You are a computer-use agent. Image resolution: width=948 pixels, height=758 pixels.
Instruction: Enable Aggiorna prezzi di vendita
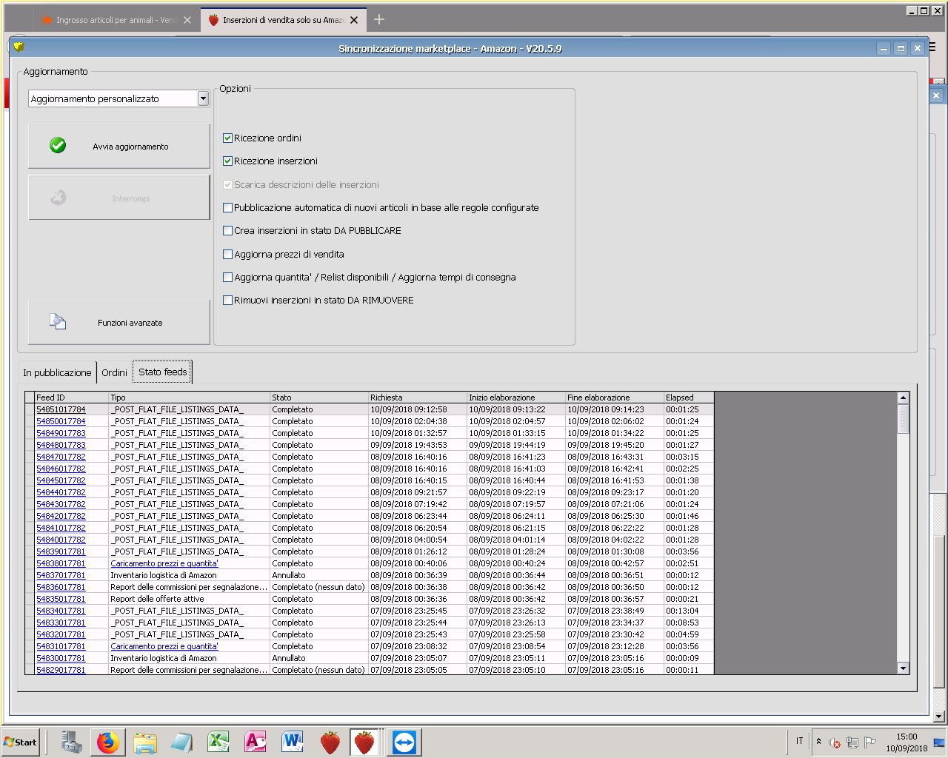[228, 254]
